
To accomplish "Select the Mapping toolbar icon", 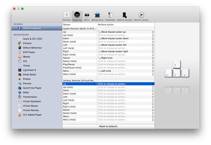I will (77, 15).
